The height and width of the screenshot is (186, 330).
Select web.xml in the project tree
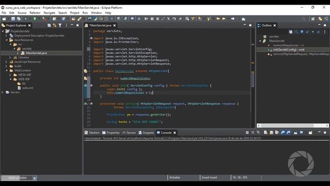27,88
